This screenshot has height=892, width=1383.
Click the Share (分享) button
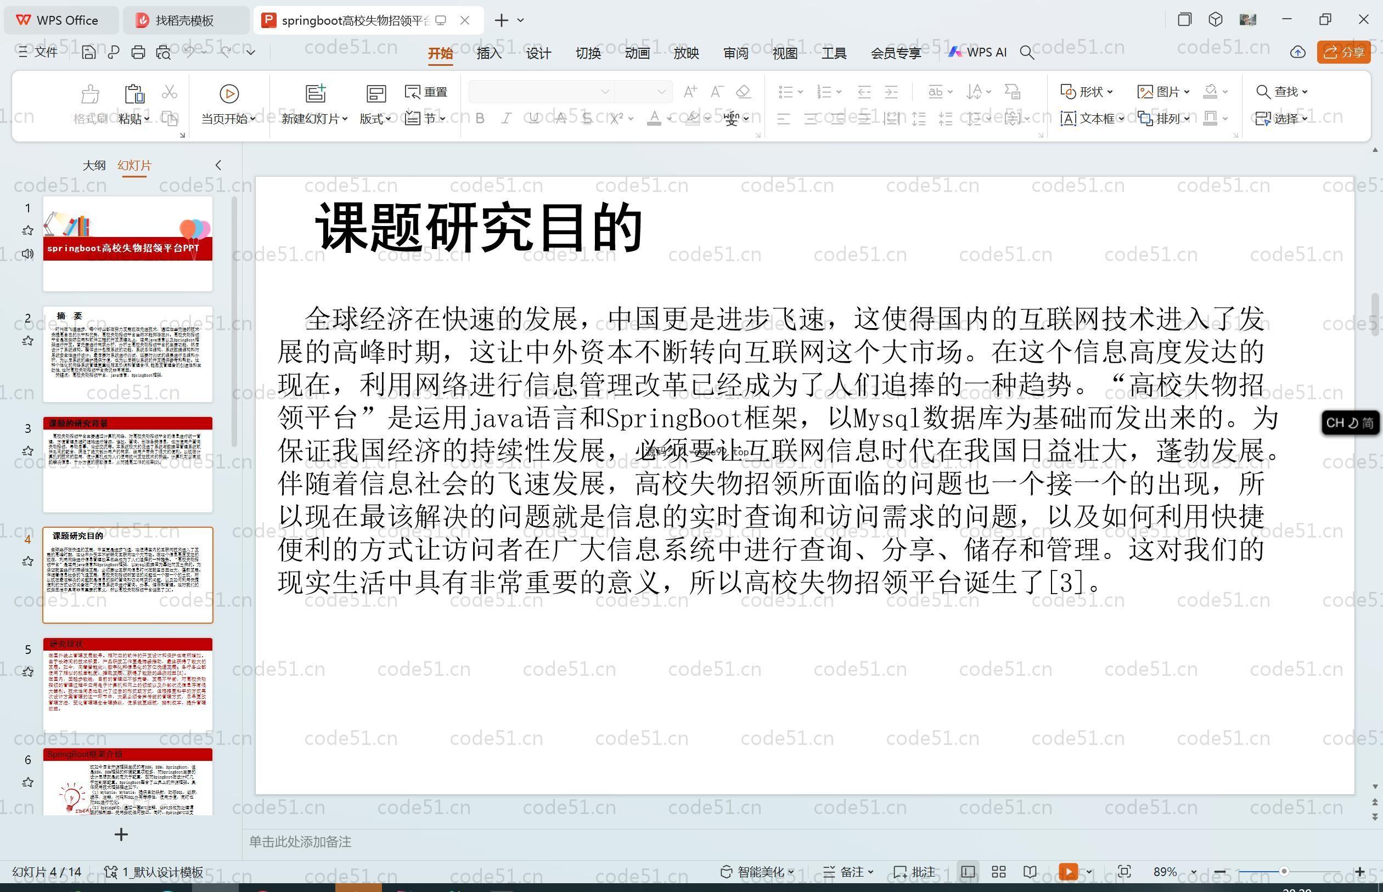pyautogui.click(x=1343, y=52)
